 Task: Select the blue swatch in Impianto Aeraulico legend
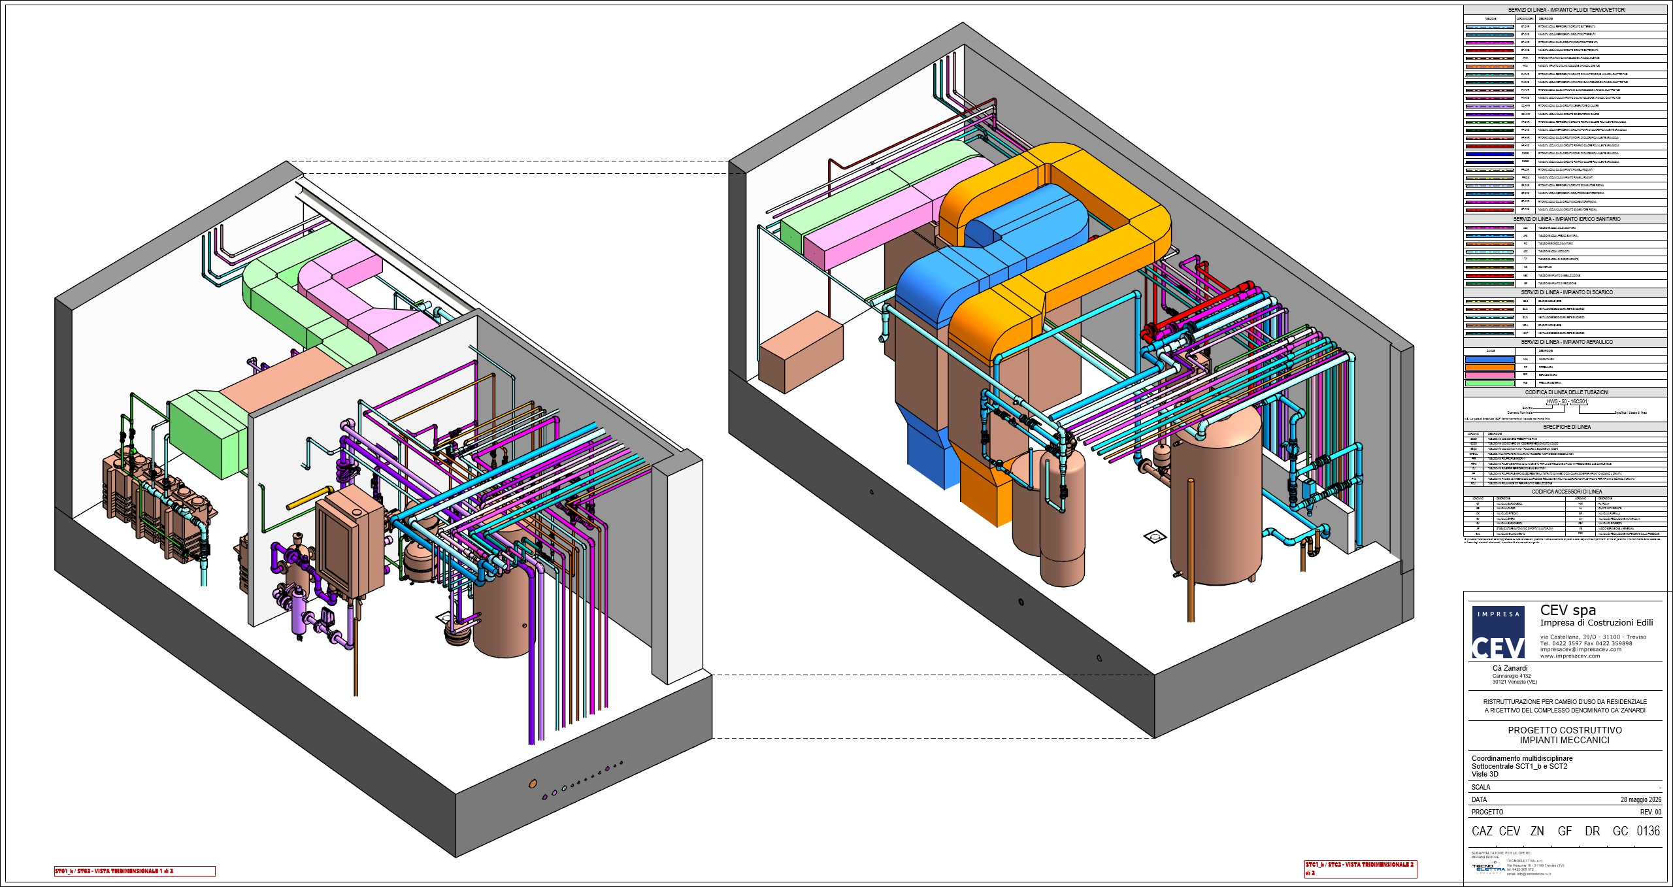coord(1489,360)
